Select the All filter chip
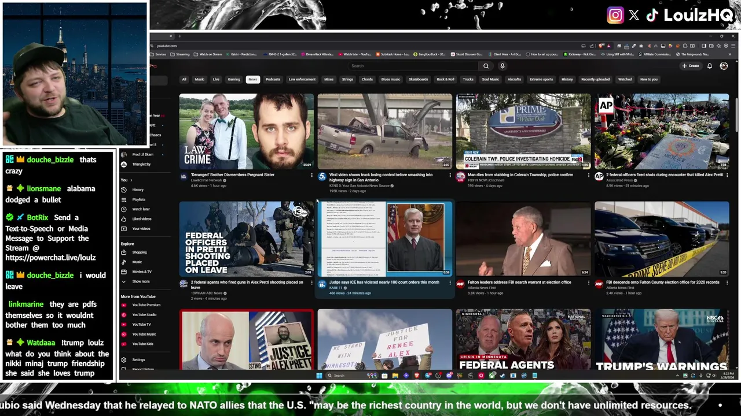The height and width of the screenshot is (416, 741). [x=184, y=79]
